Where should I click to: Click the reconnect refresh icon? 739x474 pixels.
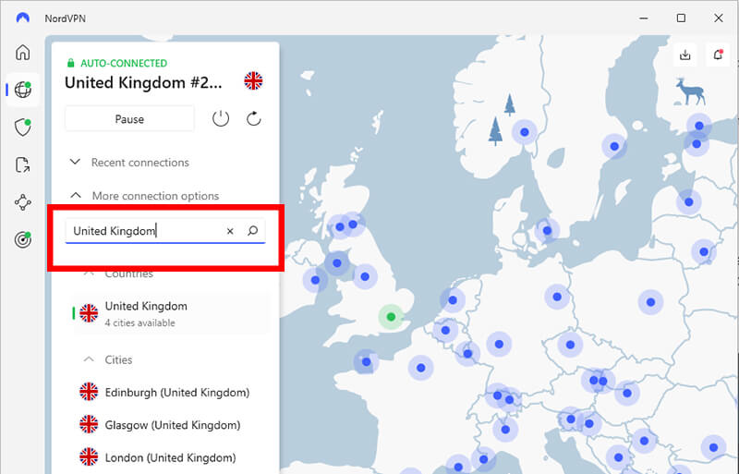point(253,119)
